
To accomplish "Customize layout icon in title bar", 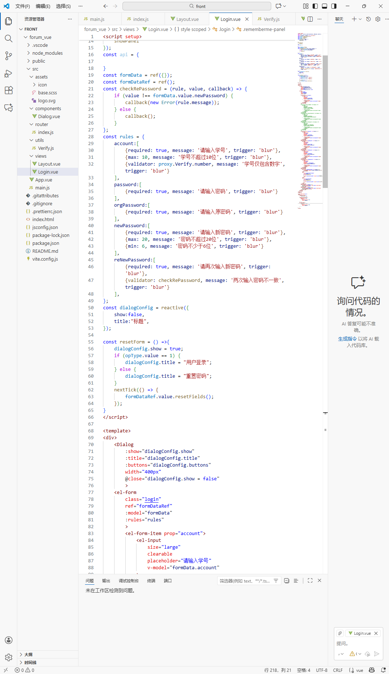I will coord(306,6).
